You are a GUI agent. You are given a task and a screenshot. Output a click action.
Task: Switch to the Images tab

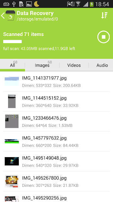(42, 65)
